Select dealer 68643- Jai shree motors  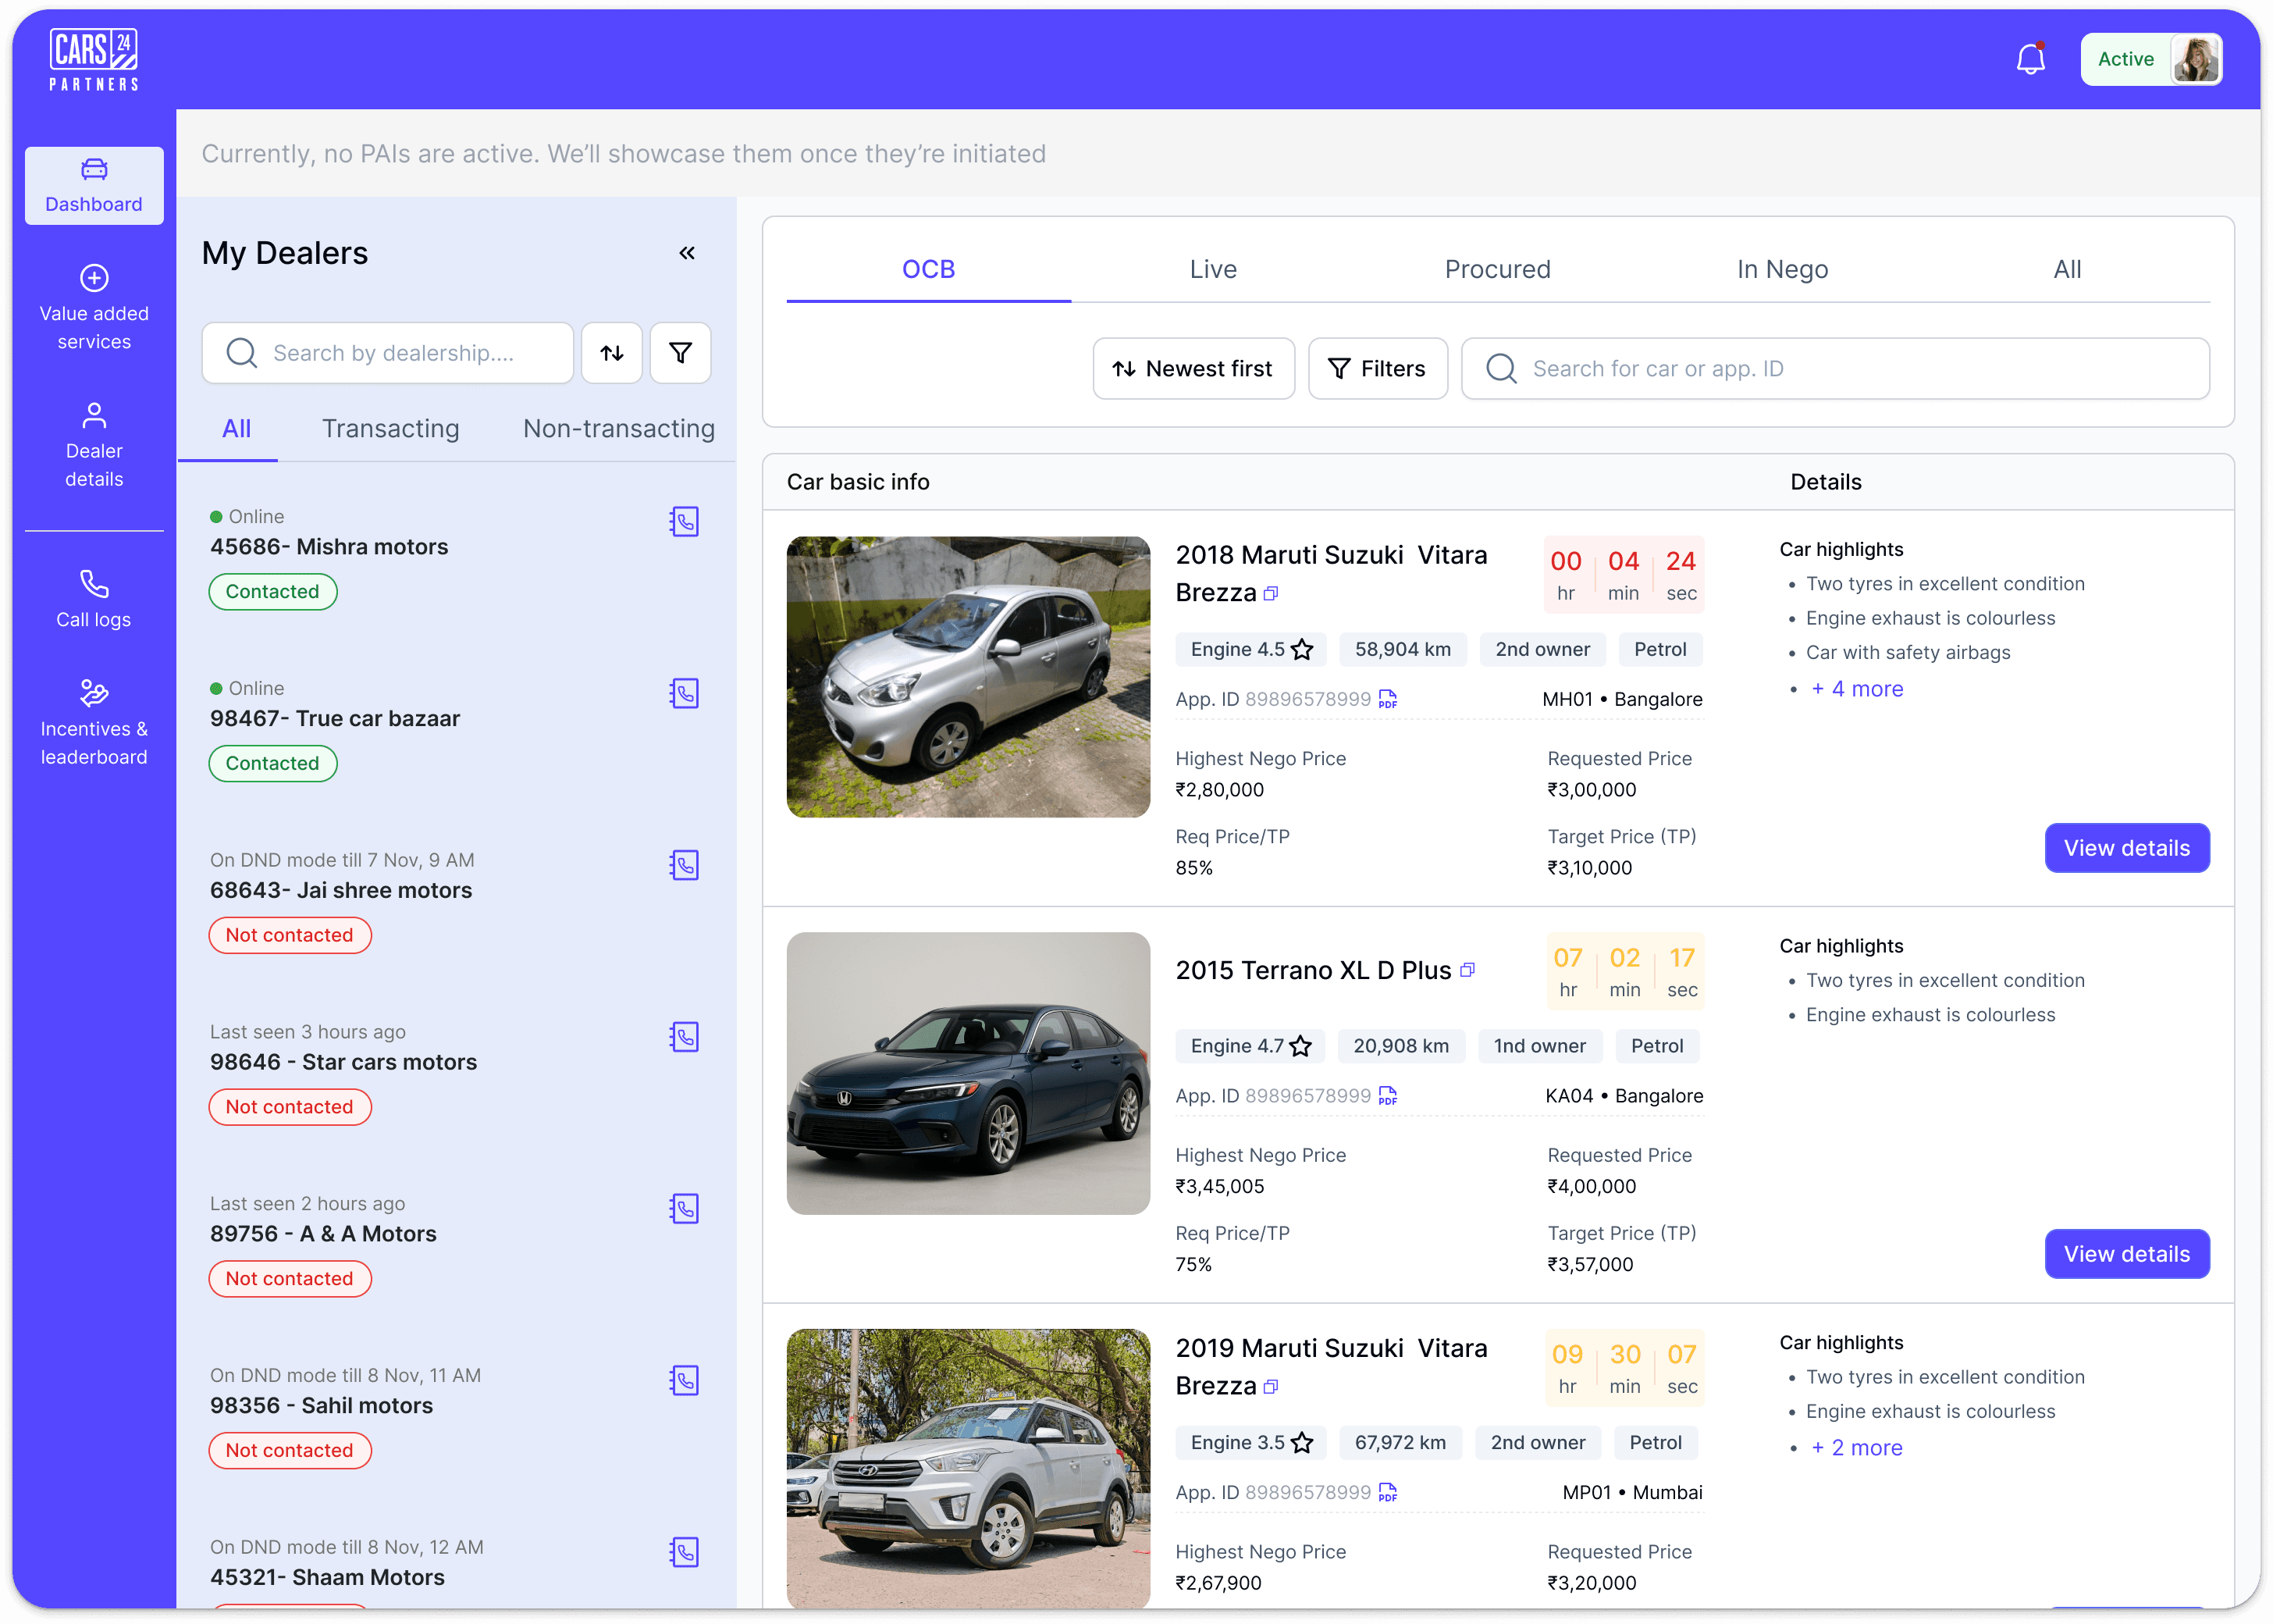coord(341,891)
